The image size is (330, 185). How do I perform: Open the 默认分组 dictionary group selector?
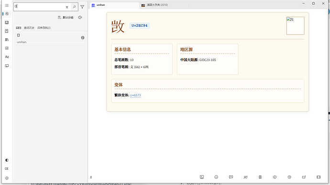[x=66, y=18]
